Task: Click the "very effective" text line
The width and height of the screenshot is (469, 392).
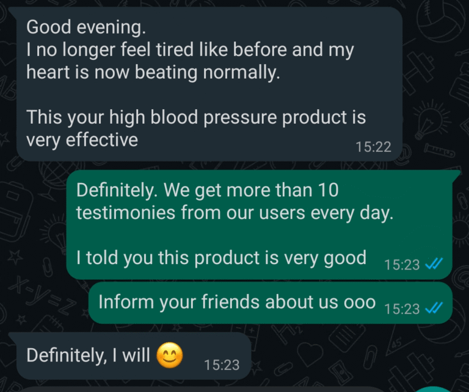Action: pyautogui.click(x=82, y=140)
